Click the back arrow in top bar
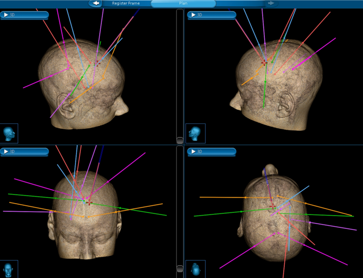 point(96,3)
